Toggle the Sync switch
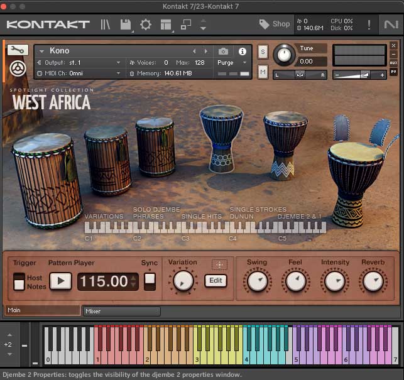 [x=150, y=281]
